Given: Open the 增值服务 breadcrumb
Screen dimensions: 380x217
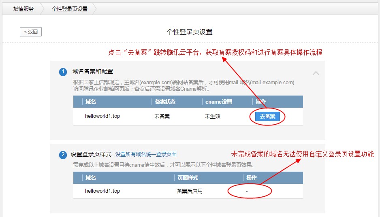Looking at the screenshot, I should pos(23,9).
